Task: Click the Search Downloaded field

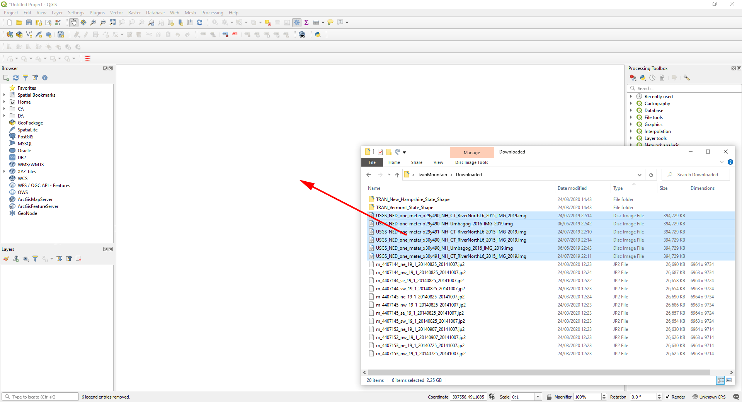Action: (696, 175)
